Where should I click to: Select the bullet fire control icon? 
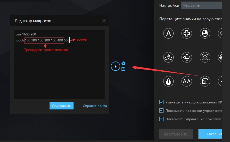[x=168, y=81]
